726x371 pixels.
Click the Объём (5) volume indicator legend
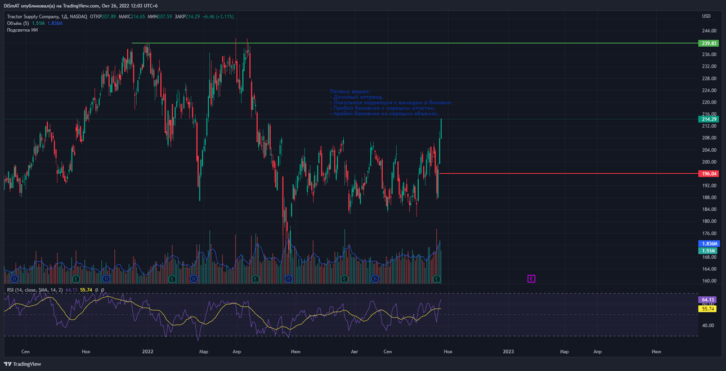coord(18,24)
